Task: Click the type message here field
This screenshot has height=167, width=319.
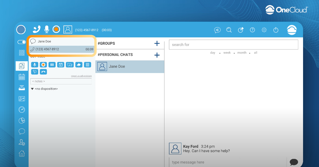Action: (228, 162)
